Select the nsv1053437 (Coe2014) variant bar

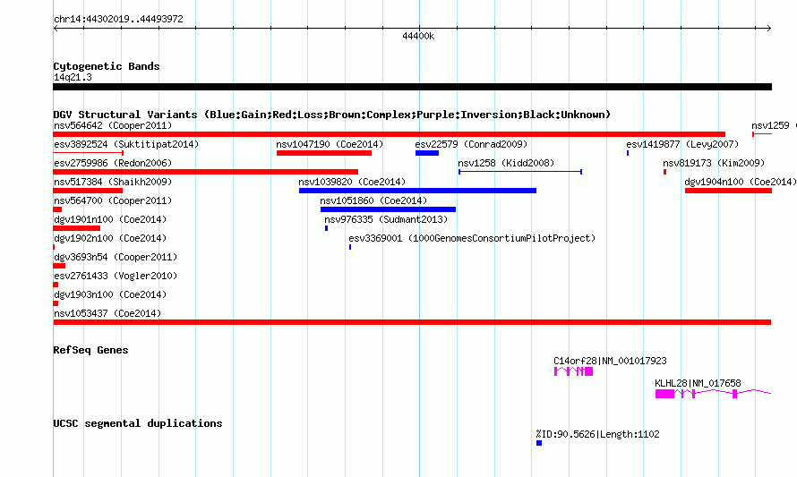click(412, 322)
